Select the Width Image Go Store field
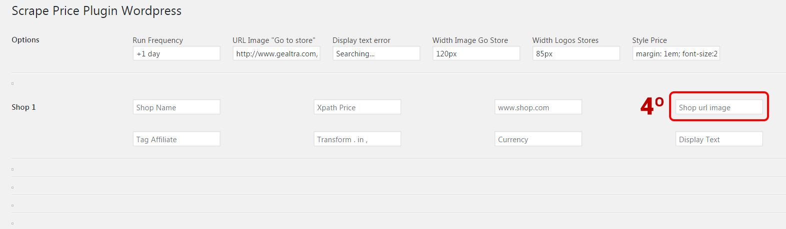 (x=476, y=53)
